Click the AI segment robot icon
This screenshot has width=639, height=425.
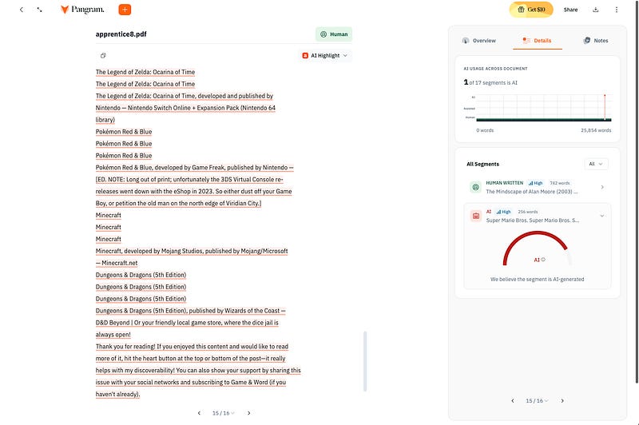click(x=475, y=216)
